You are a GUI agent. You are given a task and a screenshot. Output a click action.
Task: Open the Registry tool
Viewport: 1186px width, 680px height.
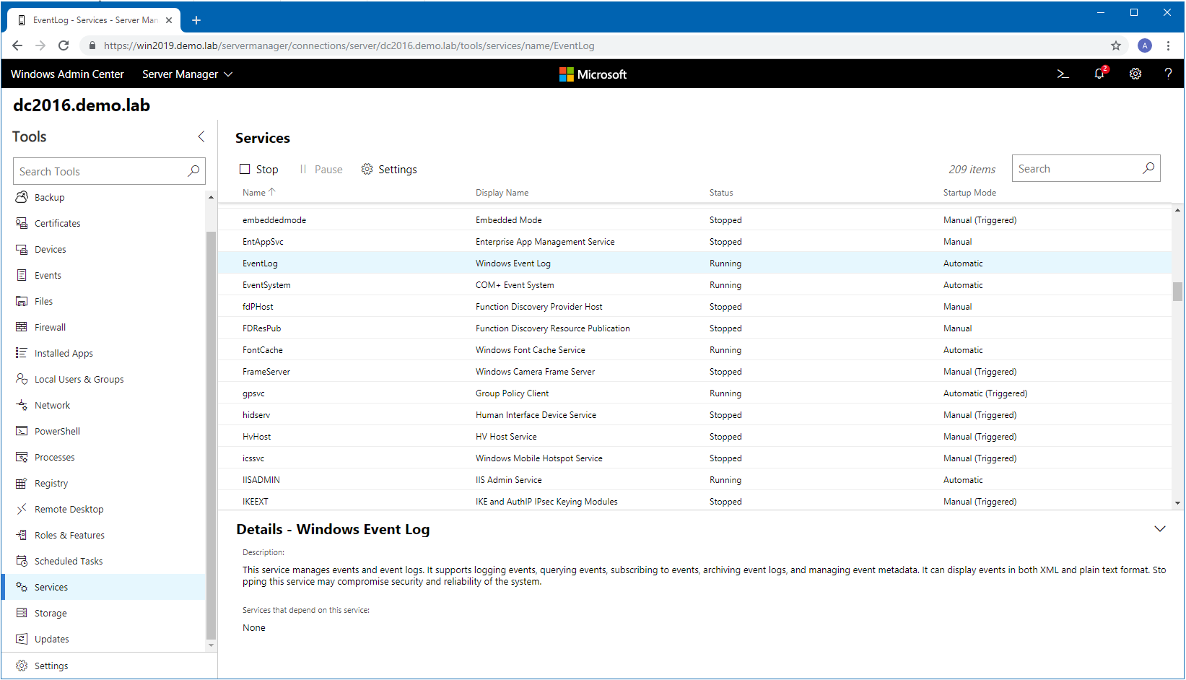click(51, 483)
